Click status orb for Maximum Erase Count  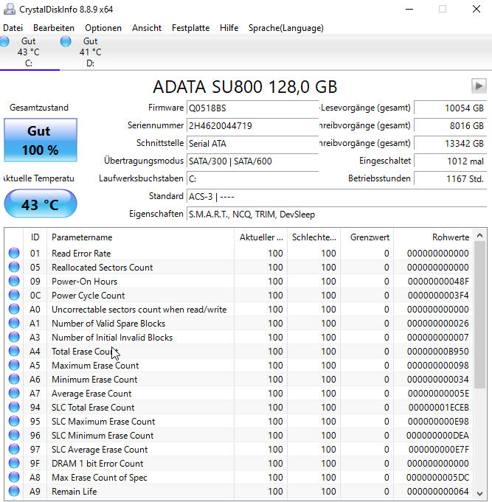pyautogui.click(x=14, y=365)
